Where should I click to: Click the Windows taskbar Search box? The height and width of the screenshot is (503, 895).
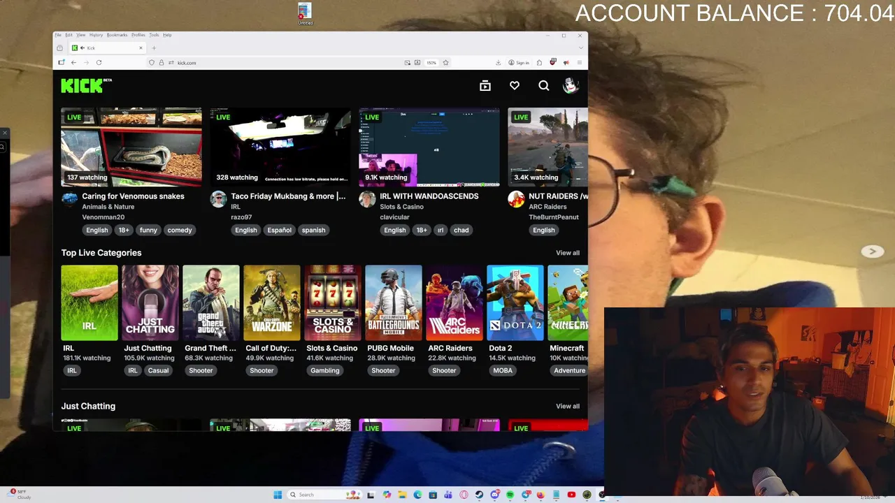pos(324,495)
